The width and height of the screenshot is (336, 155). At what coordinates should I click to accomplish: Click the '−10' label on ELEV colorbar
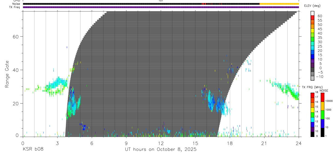point(320,77)
